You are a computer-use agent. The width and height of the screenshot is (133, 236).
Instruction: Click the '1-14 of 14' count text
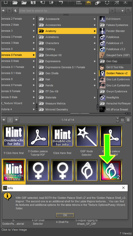[x=68, y=120]
